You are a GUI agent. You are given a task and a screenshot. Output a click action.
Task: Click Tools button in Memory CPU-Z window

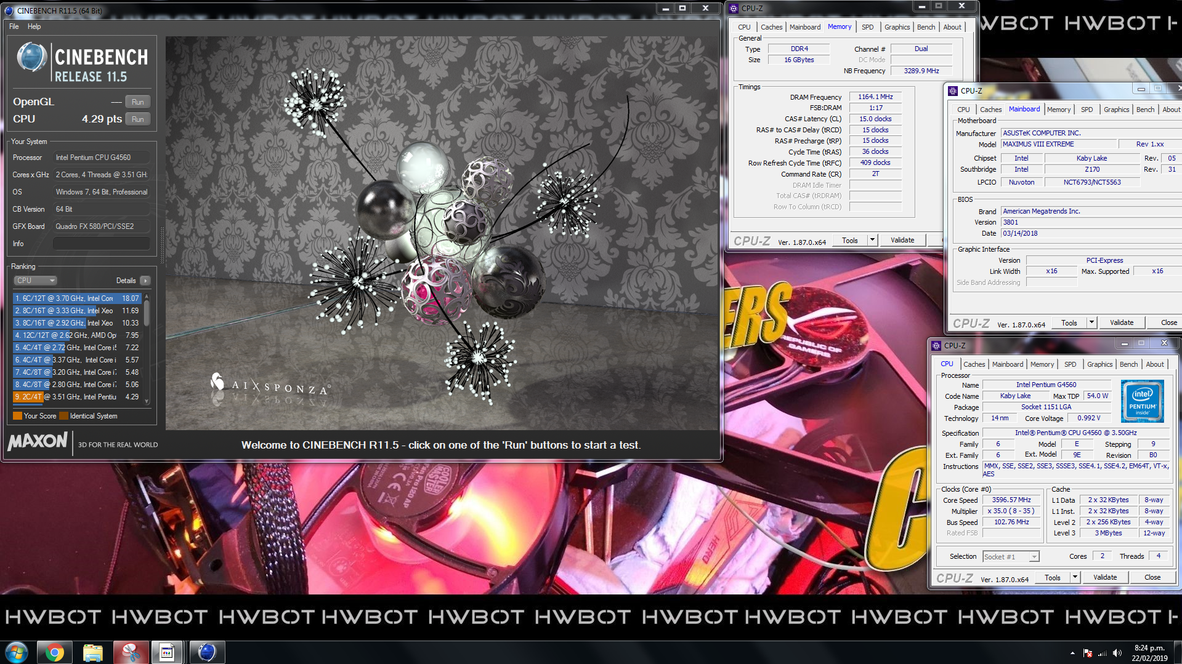pyautogui.click(x=850, y=241)
